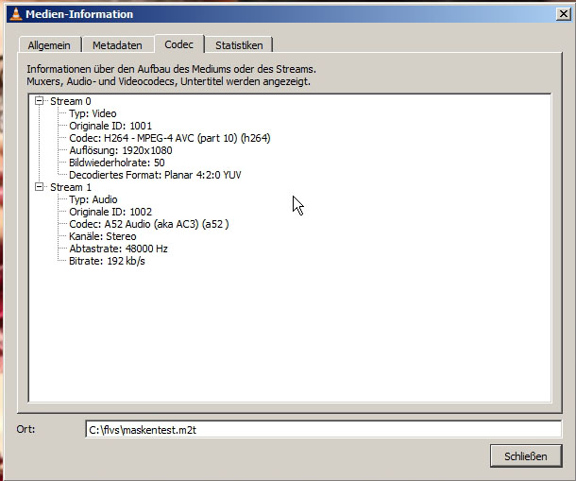Select the 'Bitrate: 192 kb/s' row

pyautogui.click(x=107, y=261)
